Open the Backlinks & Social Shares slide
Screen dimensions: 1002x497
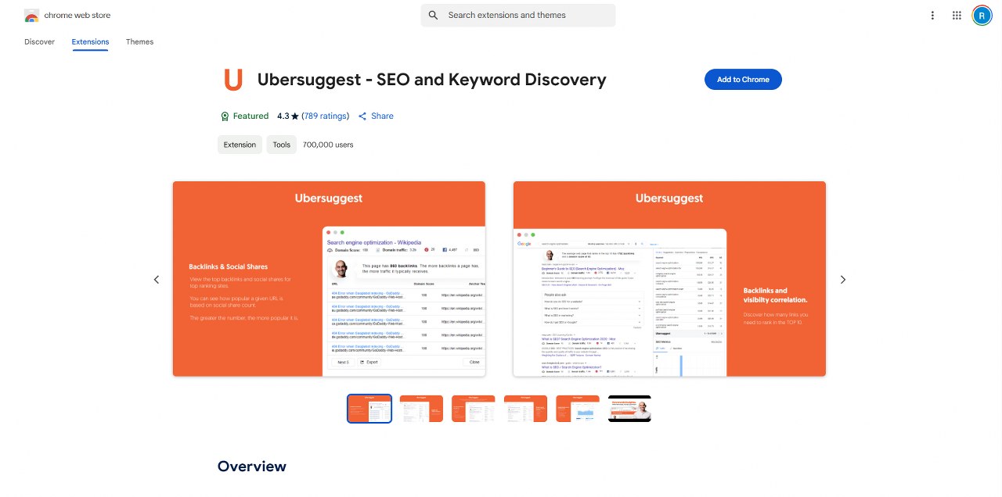pyautogui.click(x=329, y=279)
